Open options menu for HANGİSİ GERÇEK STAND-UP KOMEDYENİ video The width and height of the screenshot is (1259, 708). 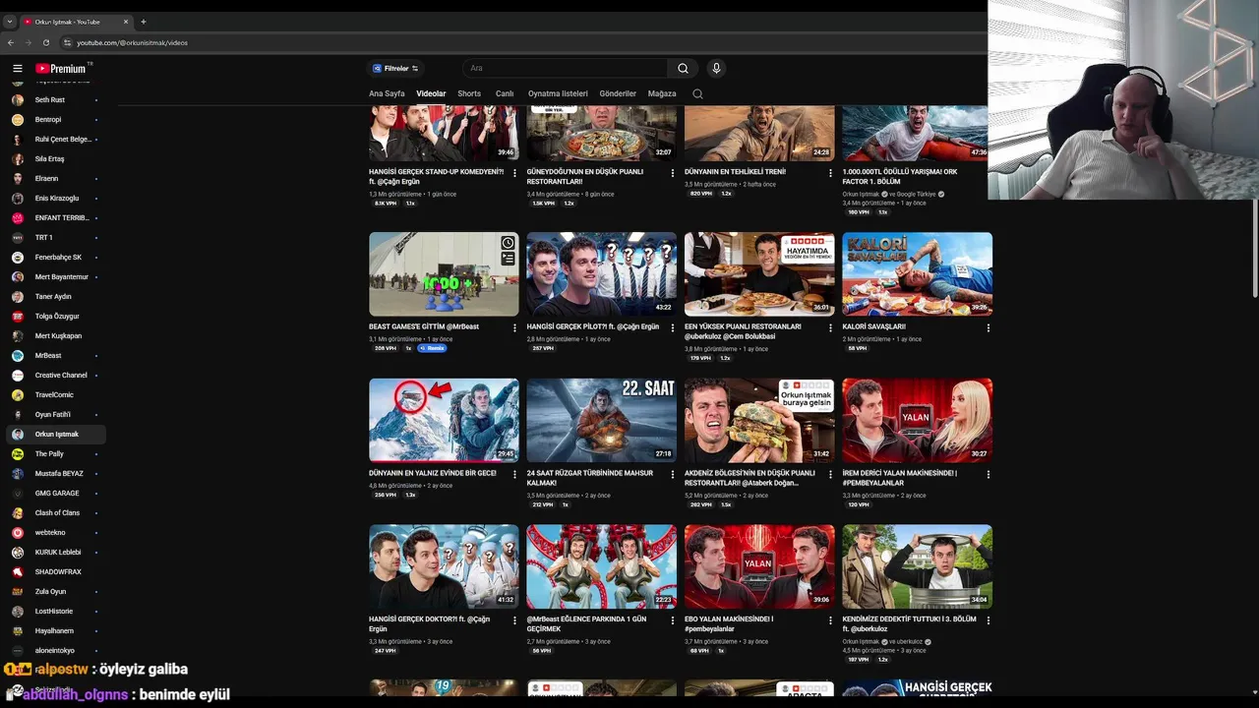coord(514,173)
